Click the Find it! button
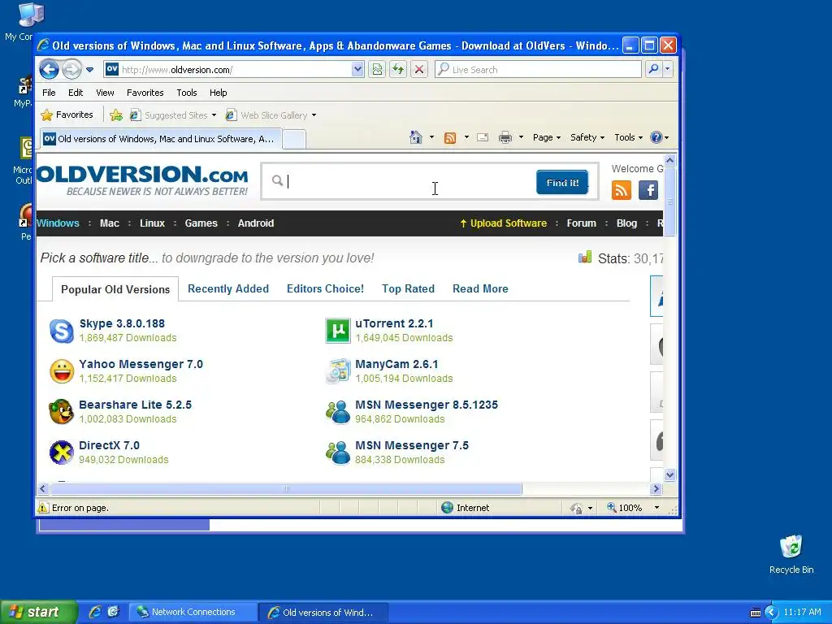The image size is (832, 624). pos(562,183)
